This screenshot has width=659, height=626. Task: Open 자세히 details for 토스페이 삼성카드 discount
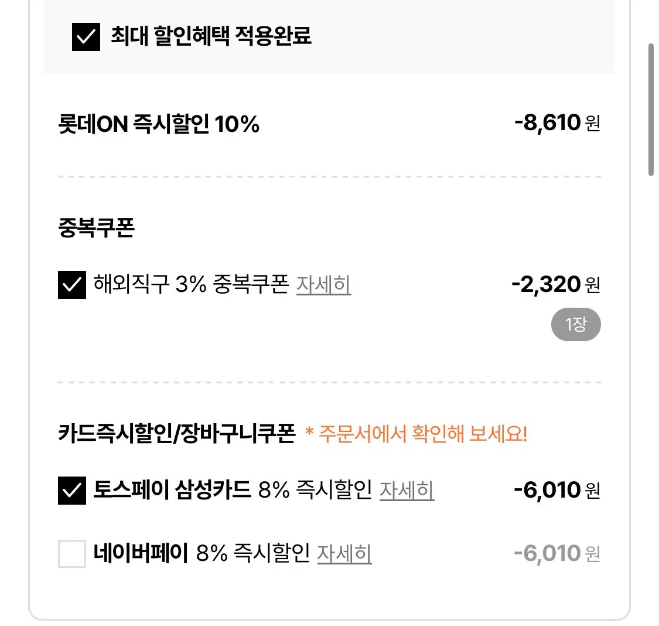pos(408,491)
